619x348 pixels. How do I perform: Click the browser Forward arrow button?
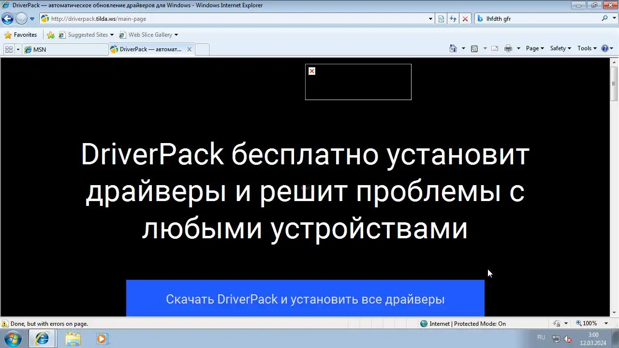pos(21,19)
